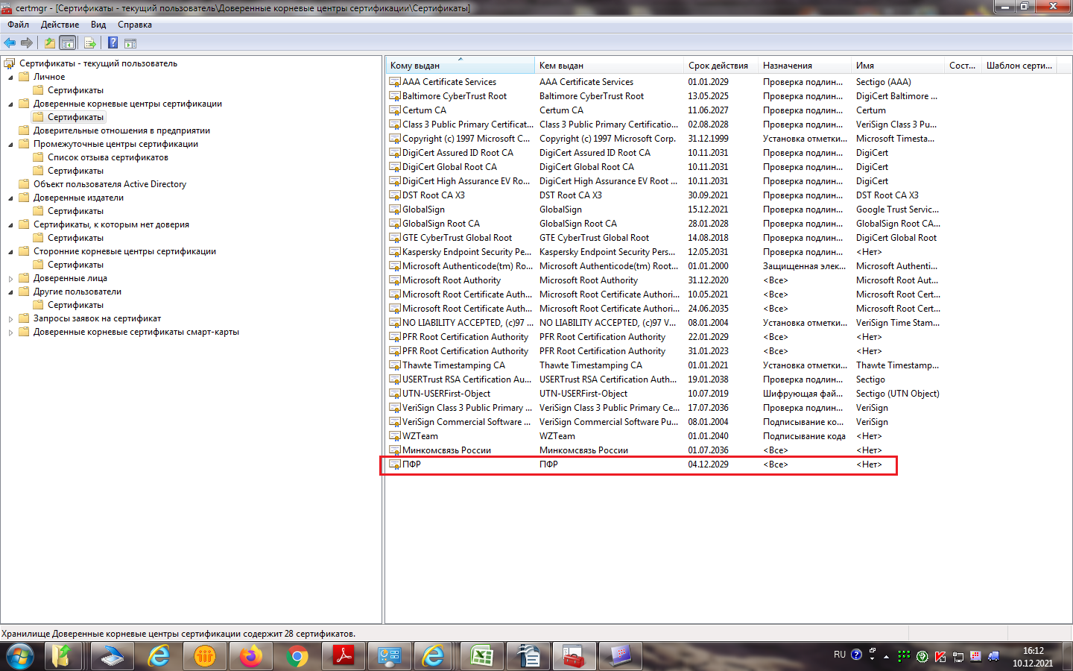Click the red toolbox certmgr taskbar icon
The width and height of the screenshot is (1073, 671).
[575, 657]
